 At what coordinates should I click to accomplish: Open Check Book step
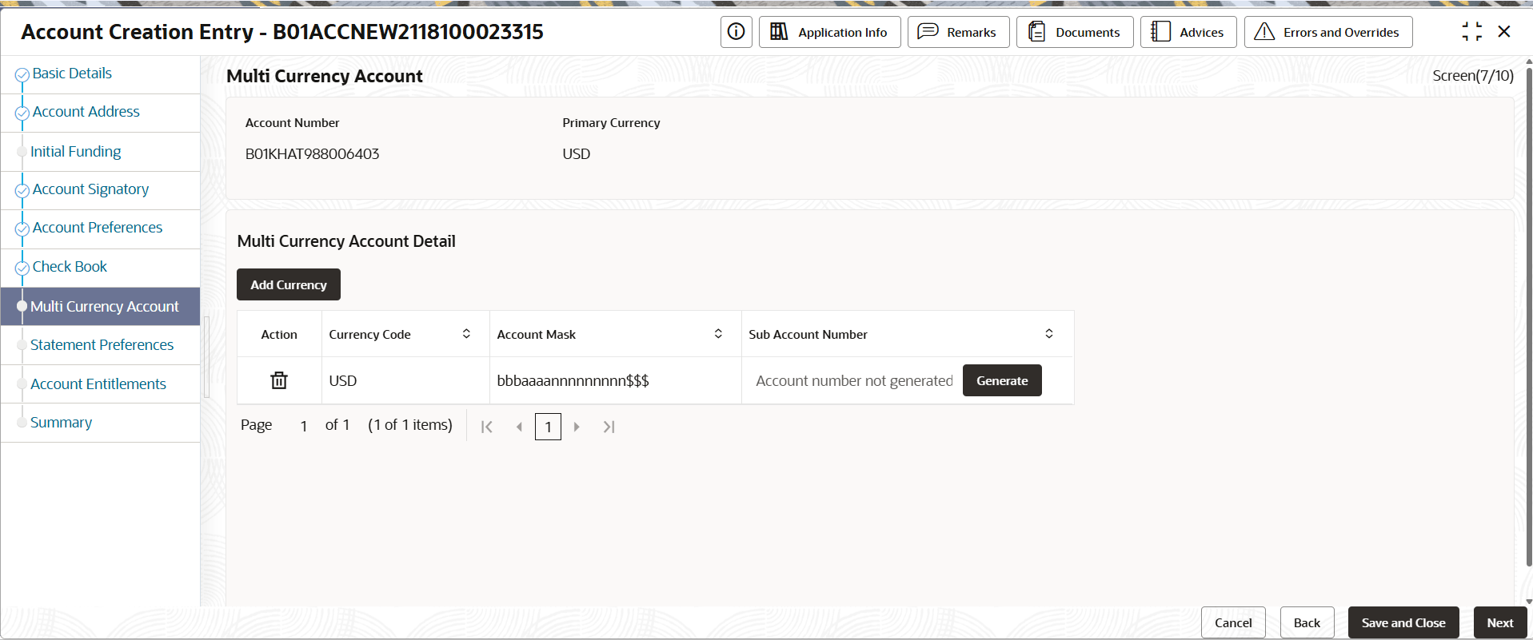click(70, 267)
